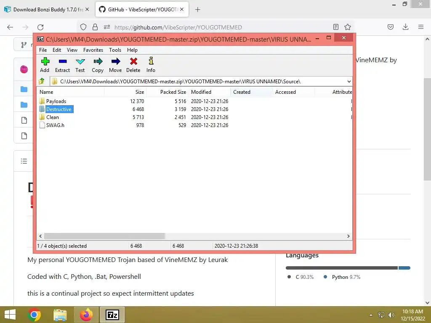Viewport: 431px width, 323px height.
Task: Bookmark this page with the star
Action: pos(348,27)
